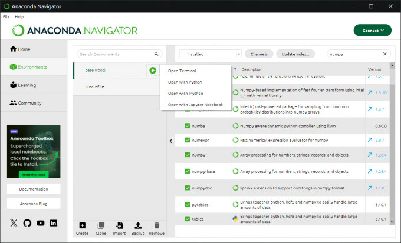
Task: Uncheck the numexpr package checkbox
Action: pyautogui.click(x=188, y=140)
